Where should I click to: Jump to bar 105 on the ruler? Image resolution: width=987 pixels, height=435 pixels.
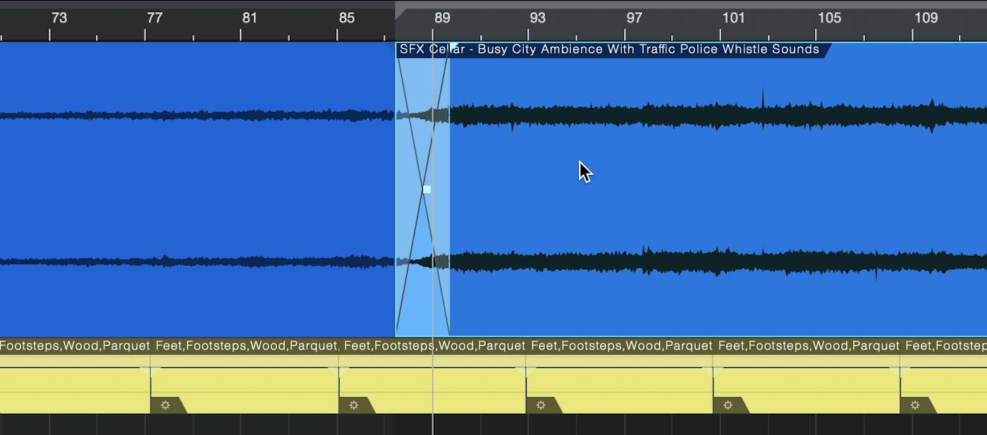coord(830,18)
